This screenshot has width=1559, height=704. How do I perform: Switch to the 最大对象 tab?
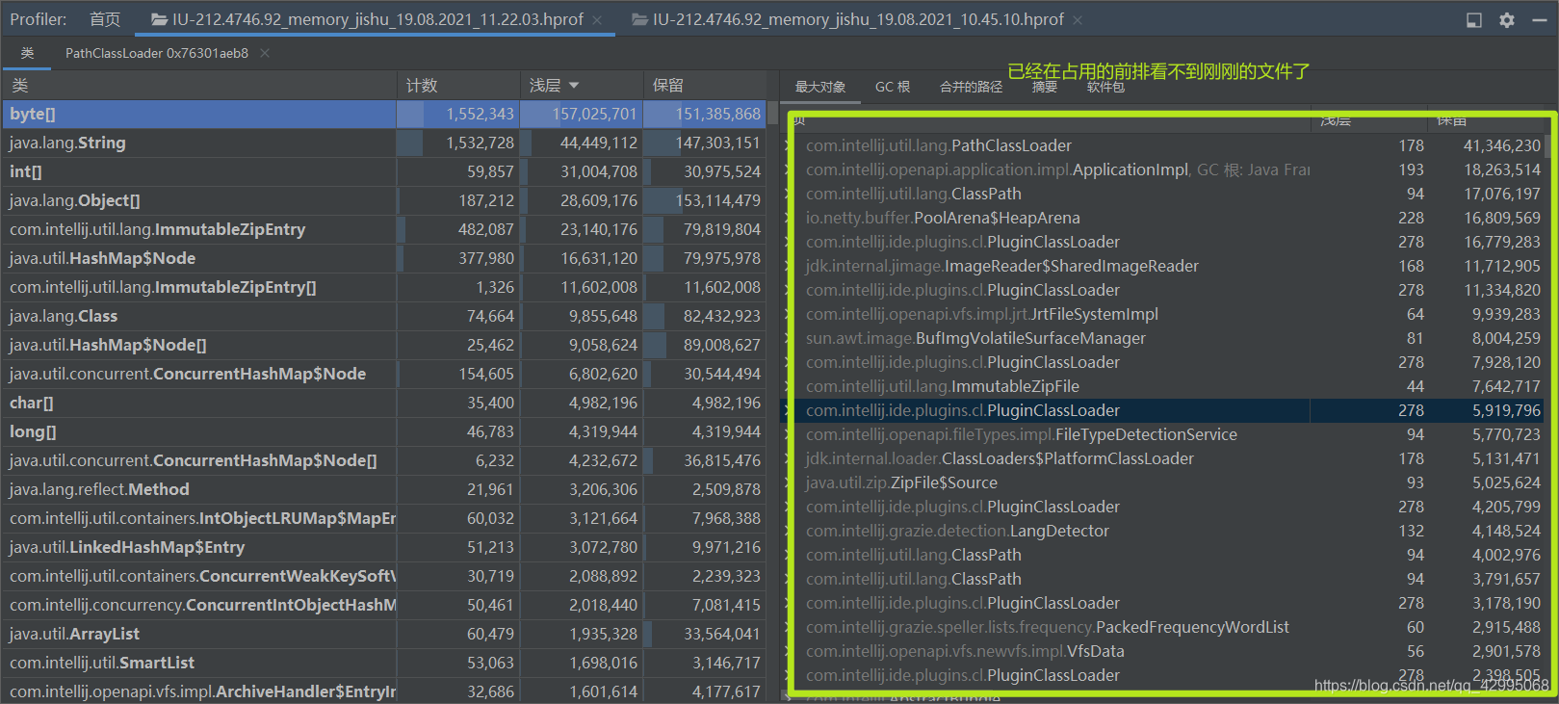(x=820, y=87)
